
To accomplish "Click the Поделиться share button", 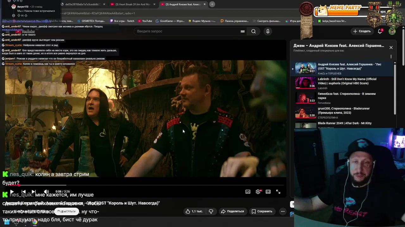I will [x=233, y=211].
